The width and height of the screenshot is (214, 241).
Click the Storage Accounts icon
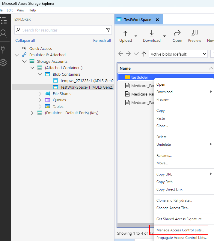click(32, 61)
